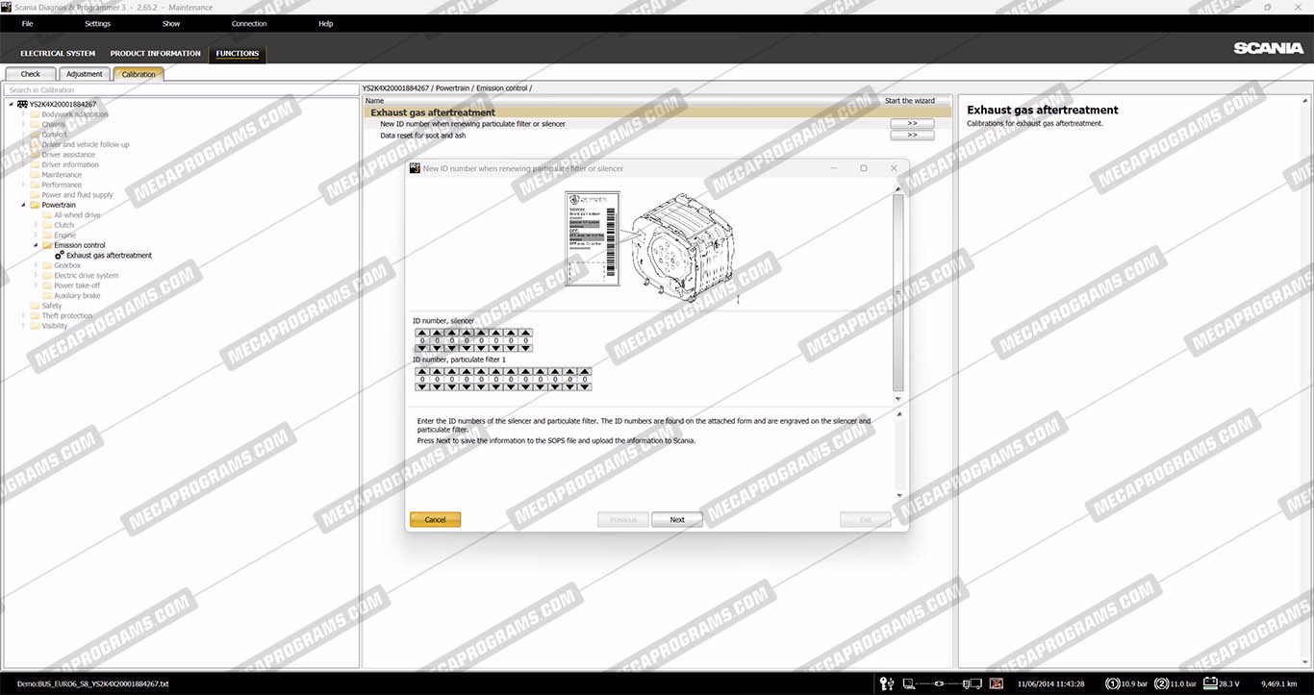Viewport: 1314px width, 695px height.
Task: Switch to the Check tab
Action: tap(31, 74)
